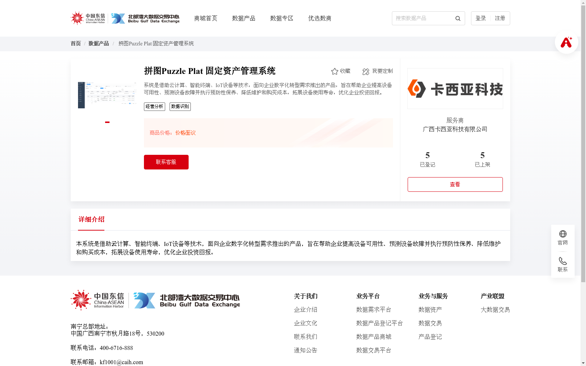This screenshot has width=586, height=366.
Task: Click the star favorite icon
Action: point(334,71)
